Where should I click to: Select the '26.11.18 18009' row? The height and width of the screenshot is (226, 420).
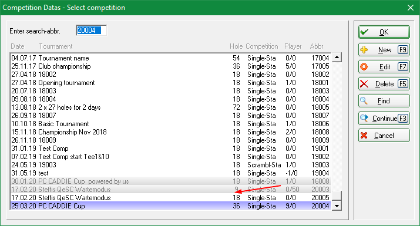pyautogui.click(x=170, y=140)
